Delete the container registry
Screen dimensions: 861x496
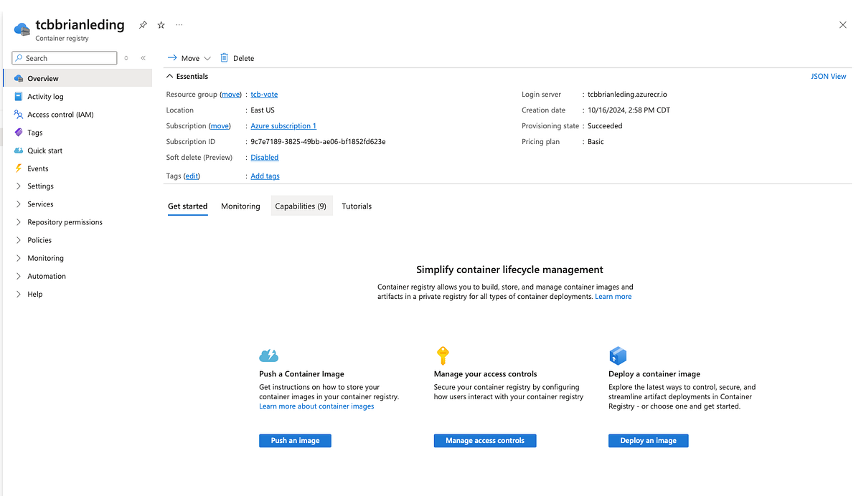pos(237,57)
